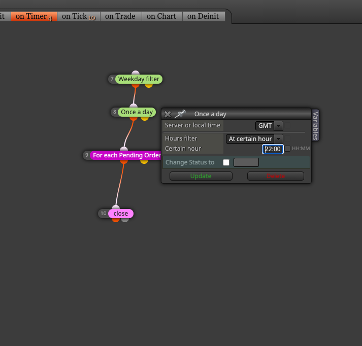Click the Server or local time label

point(192,125)
